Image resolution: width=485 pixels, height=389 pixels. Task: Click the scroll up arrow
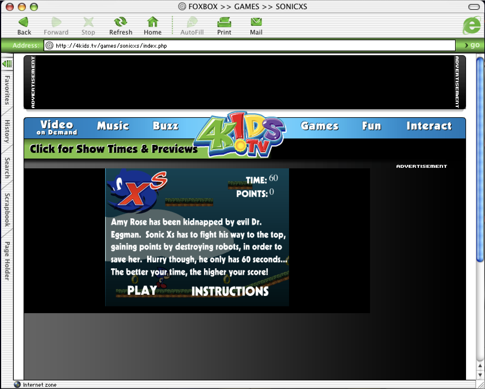480,366
